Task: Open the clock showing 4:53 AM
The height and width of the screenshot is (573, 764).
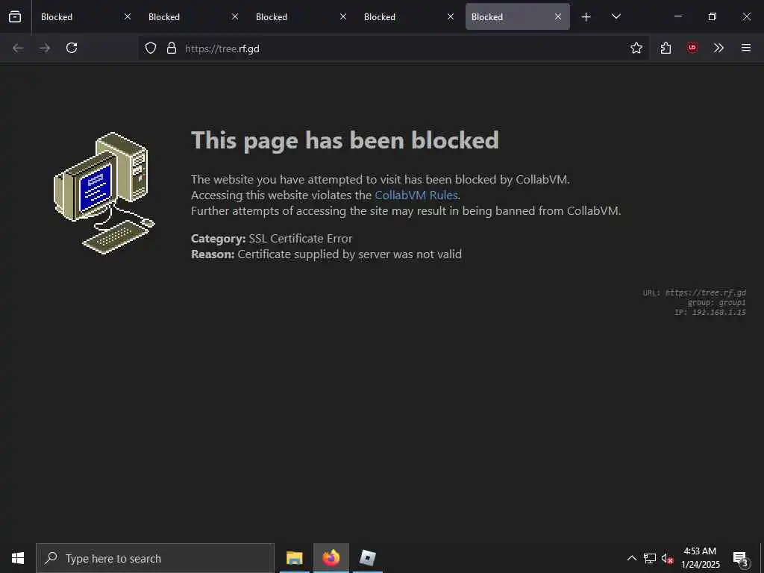Action: [x=700, y=558]
